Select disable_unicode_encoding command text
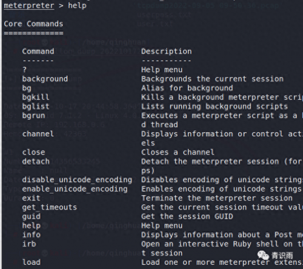Screen dimensions: 303x269 tap(77, 180)
